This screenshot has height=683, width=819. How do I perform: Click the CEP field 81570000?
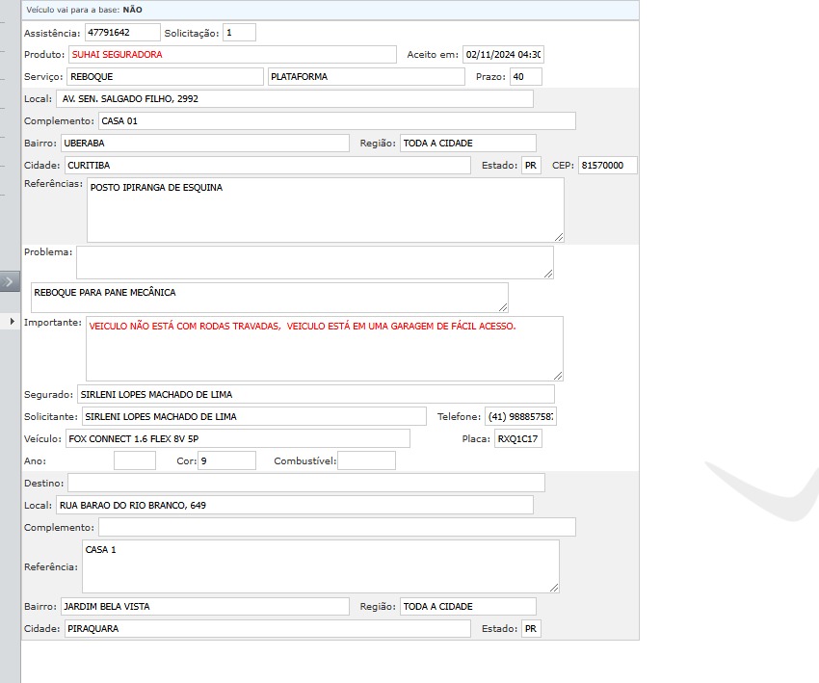click(x=608, y=166)
